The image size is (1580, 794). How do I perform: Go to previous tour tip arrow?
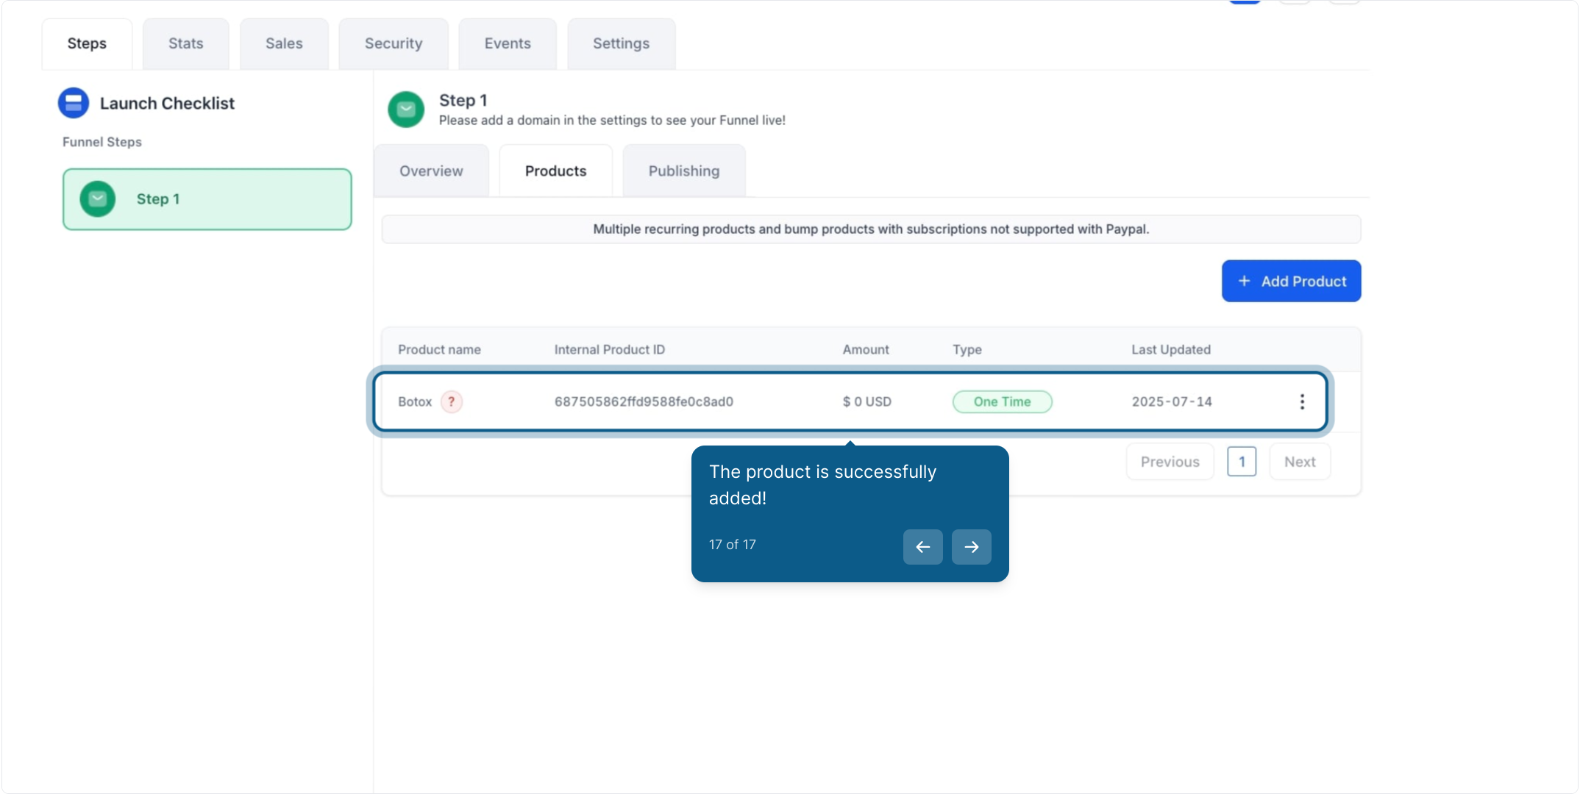(x=922, y=547)
